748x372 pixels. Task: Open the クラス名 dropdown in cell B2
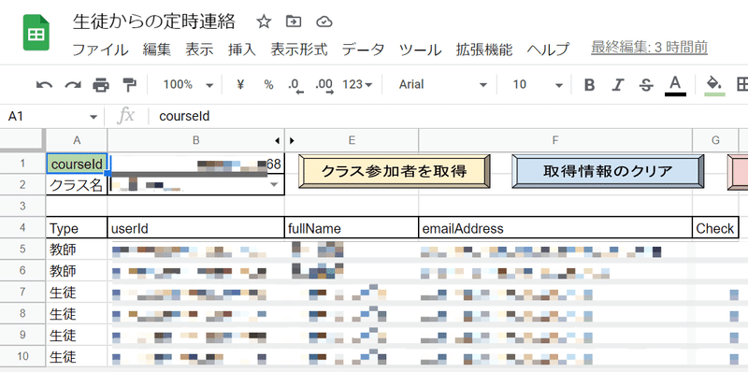pos(274,184)
